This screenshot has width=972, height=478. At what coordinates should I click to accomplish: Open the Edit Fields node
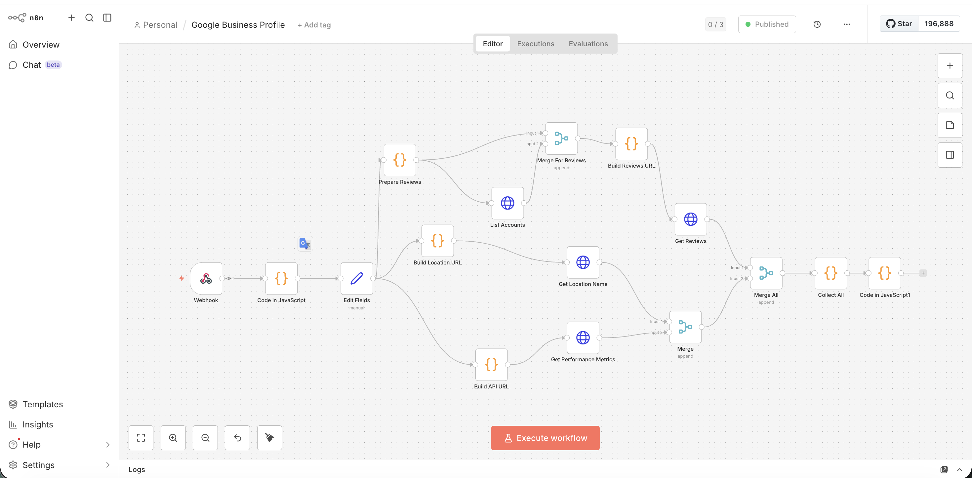coord(357,278)
